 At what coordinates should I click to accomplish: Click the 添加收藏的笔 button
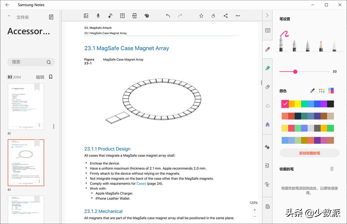pyautogui.click(x=310, y=153)
